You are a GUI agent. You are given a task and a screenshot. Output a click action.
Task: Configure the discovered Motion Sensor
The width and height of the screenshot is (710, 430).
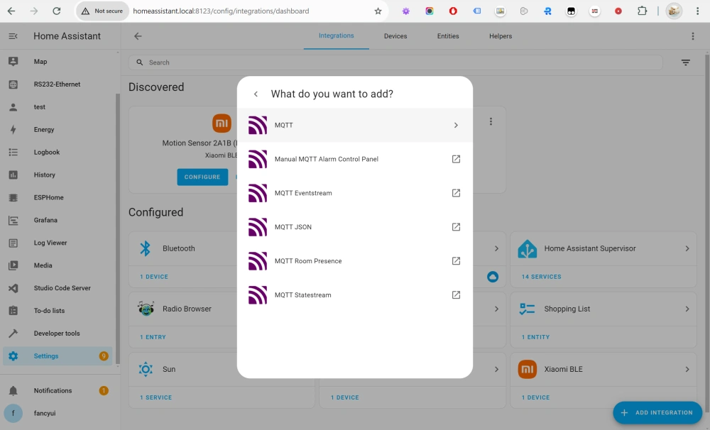(x=202, y=177)
